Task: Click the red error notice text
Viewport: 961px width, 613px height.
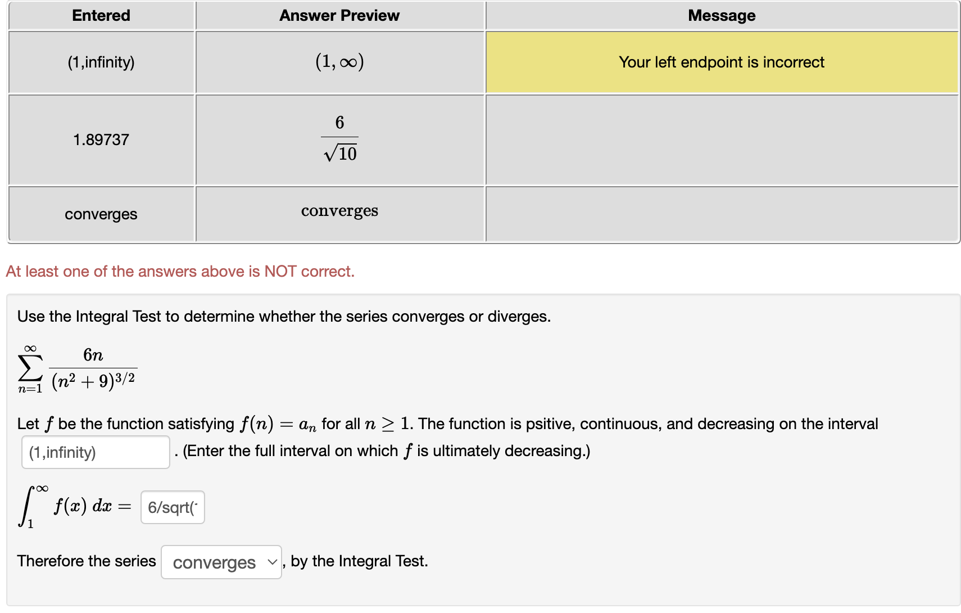Action: pos(180,271)
